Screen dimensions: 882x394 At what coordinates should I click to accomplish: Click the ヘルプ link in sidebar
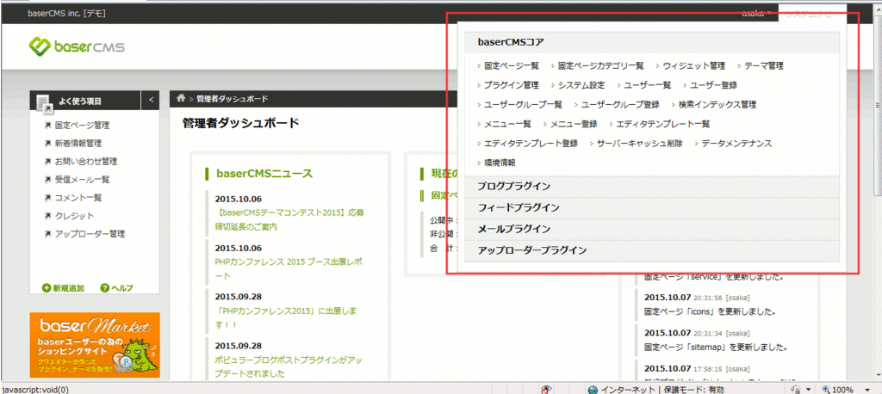click(x=122, y=288)
